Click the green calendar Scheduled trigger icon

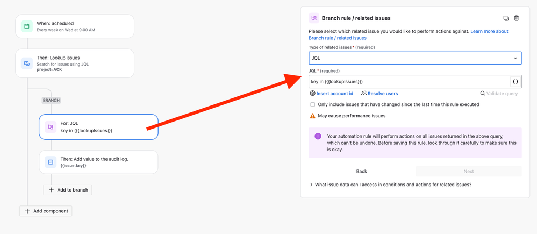pyautogui.click(x=27, y=26)
